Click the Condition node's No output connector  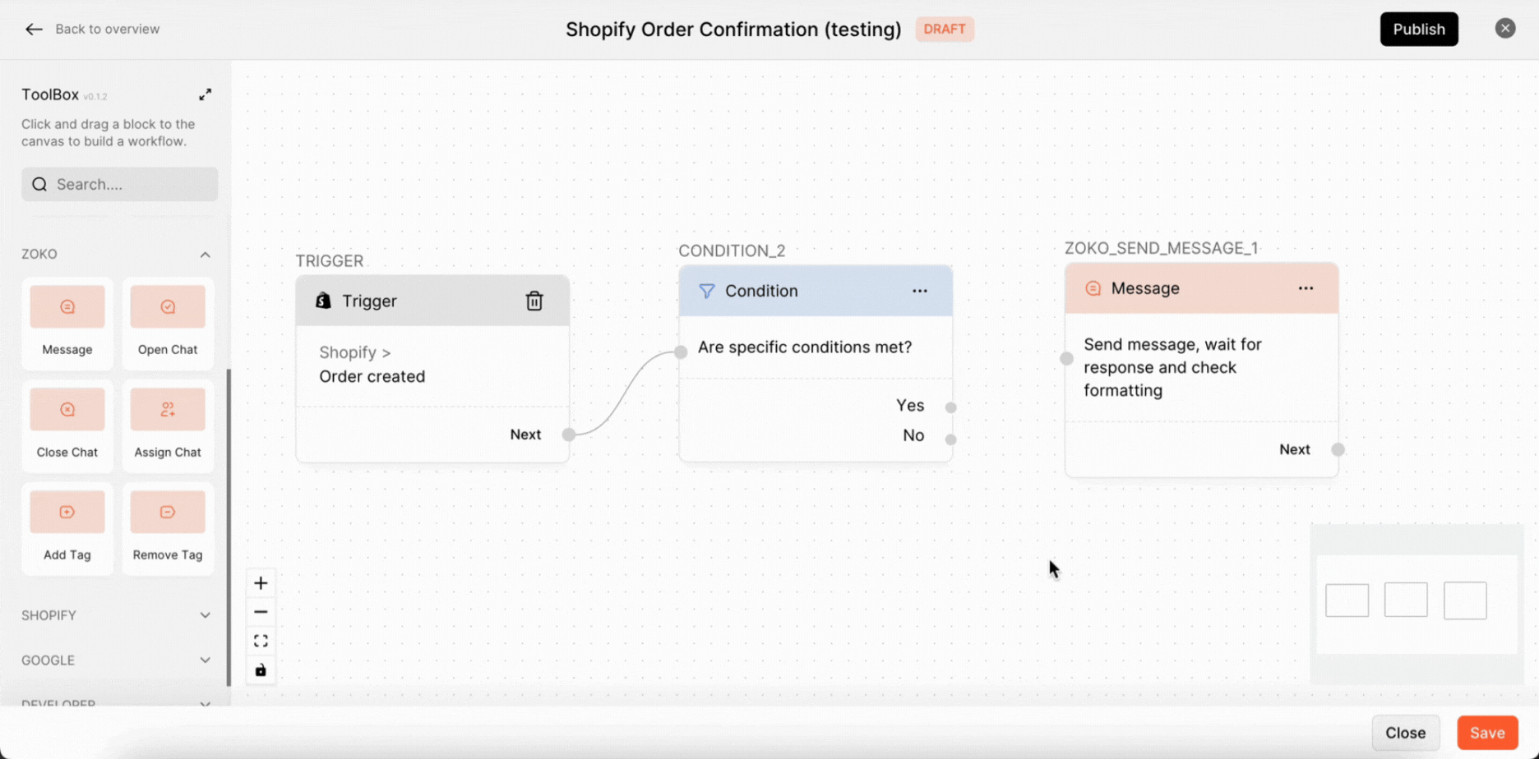pyautogui.click(x=950, y=439)
